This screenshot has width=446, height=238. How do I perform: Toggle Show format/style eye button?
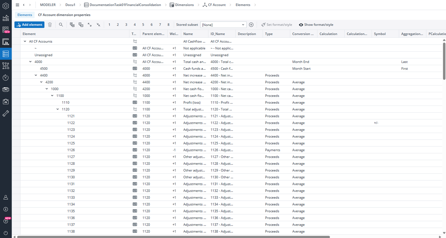click(x=316, y=25)
